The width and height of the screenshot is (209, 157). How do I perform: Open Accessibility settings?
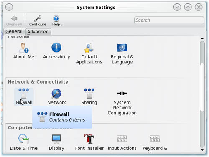coord(56,51)
